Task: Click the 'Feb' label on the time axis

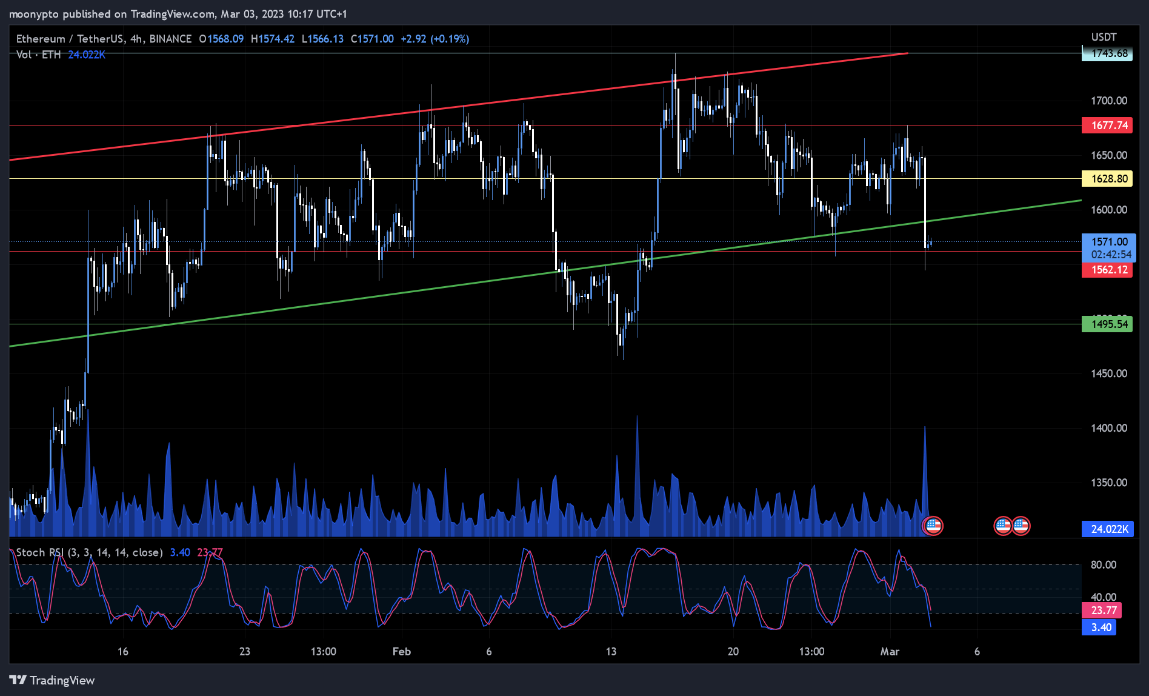Action: pyautogui.click(x=402, y=652)
